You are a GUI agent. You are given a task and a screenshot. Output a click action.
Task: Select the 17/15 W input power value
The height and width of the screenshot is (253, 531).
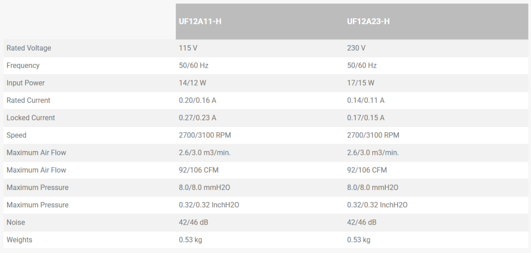[361, 83]
